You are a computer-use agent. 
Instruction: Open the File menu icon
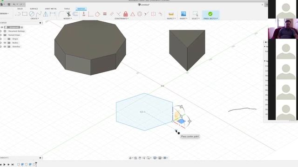click(2, 4)
